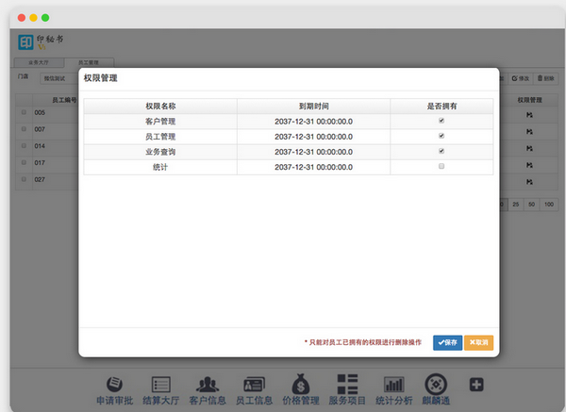
Task: Click the blue 保存 button
Action: 447,342
